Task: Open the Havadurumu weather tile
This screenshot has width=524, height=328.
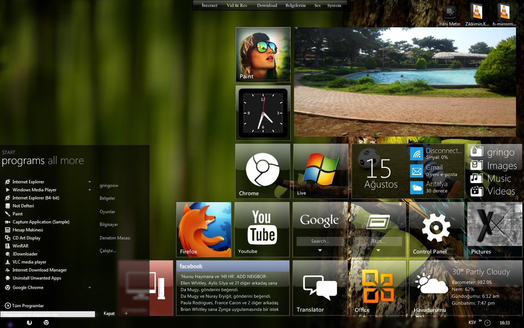Action: pyautogui.click(x=466, y=288)
